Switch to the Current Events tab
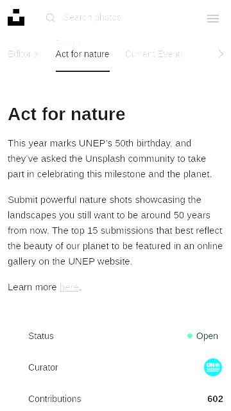Screen dimensions: 231x411 coord(155,54)
